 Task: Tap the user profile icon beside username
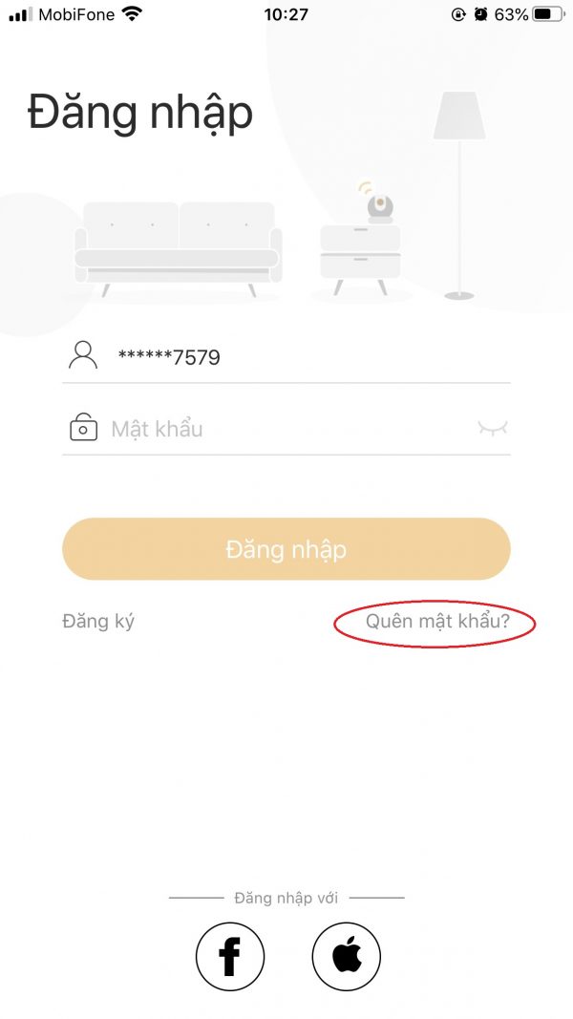click(84, 356)
